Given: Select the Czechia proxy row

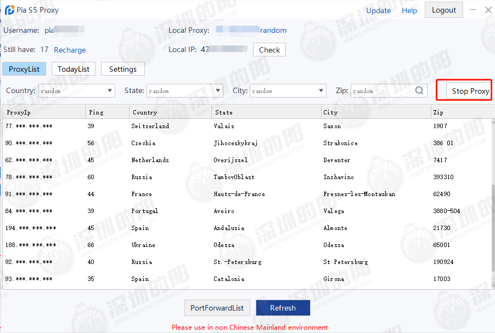Looking at the screenshot, I should pos(247,143).
